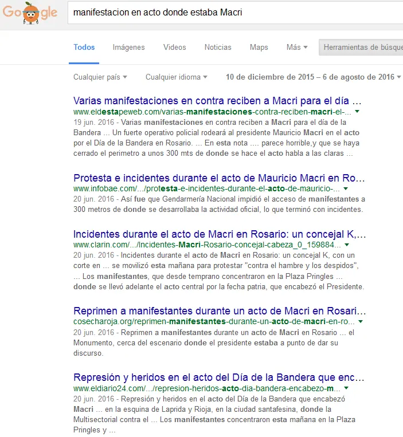Open the date range filter dropdown
403x437 pixels.
pos(314,77)
